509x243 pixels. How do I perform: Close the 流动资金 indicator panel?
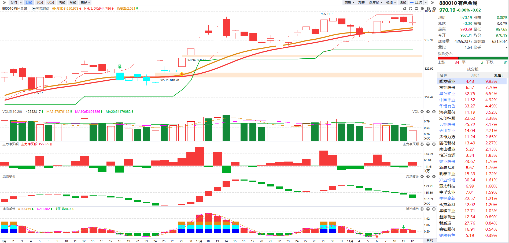434,177
